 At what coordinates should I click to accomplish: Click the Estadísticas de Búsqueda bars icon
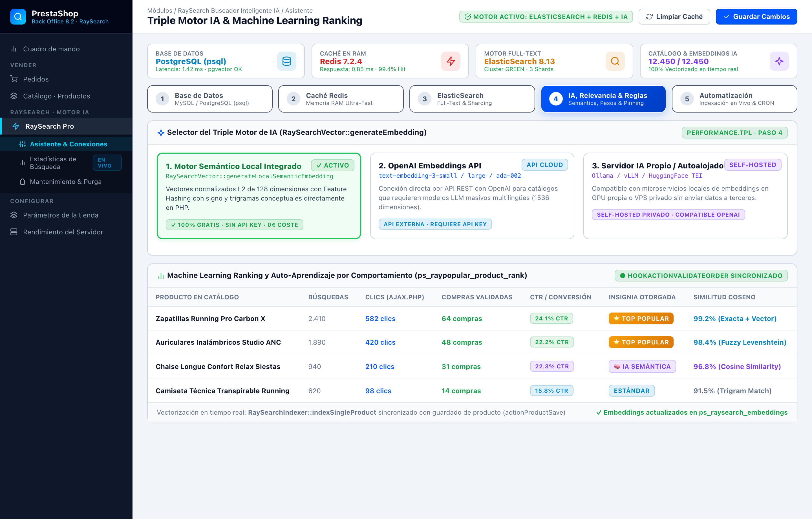click(23, 163)
